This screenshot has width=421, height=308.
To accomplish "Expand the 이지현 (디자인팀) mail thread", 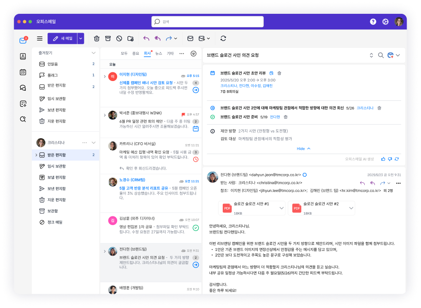I will (105, 77).
